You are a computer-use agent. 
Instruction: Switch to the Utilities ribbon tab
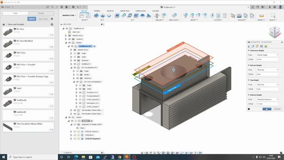[156, 11]
